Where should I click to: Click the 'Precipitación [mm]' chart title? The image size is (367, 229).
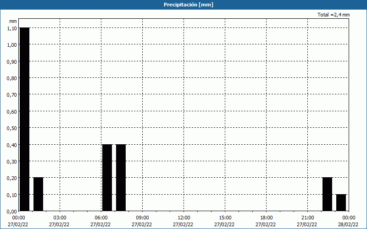pyautogui.click(x=189, y=5)
